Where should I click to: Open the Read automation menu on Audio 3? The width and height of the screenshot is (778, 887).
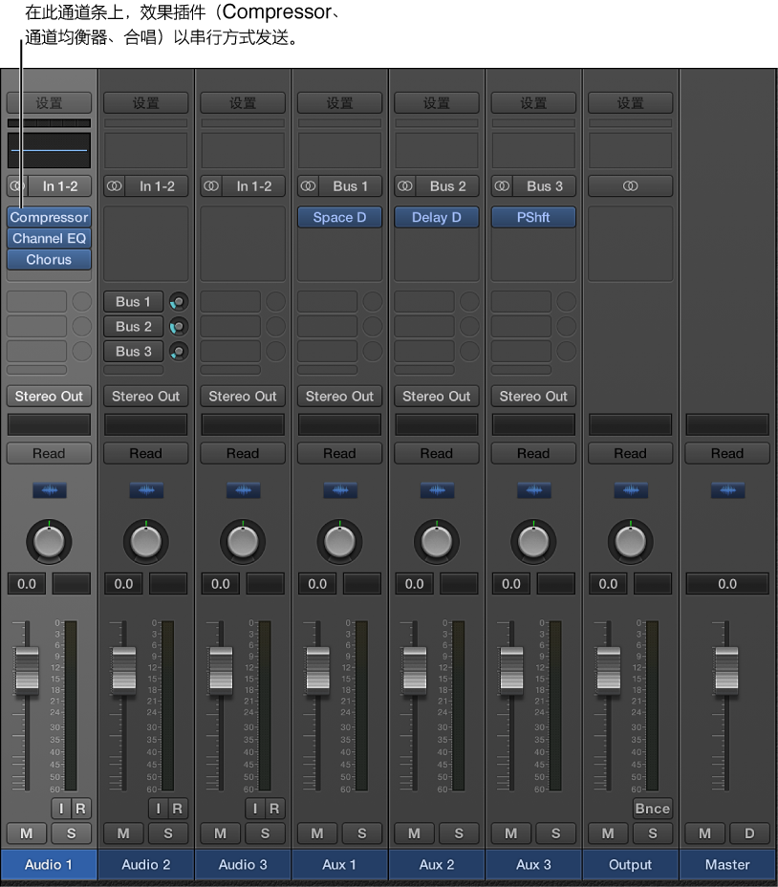[x=243, y=454]
